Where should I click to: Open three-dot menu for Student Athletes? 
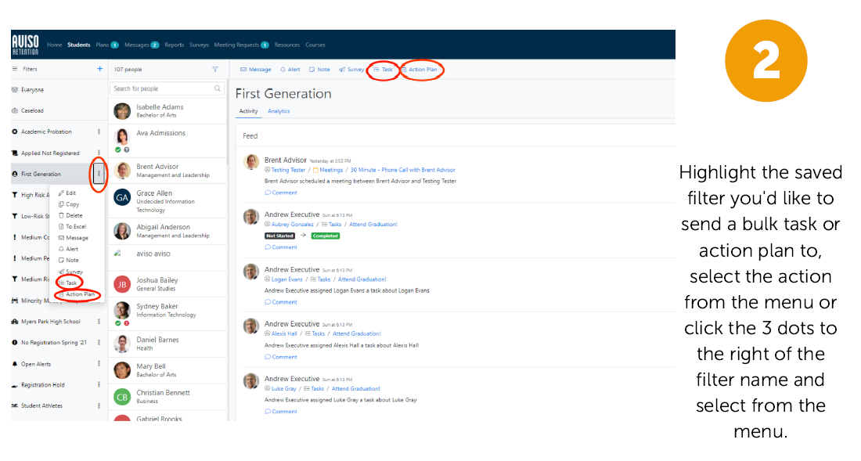[99, 405]
